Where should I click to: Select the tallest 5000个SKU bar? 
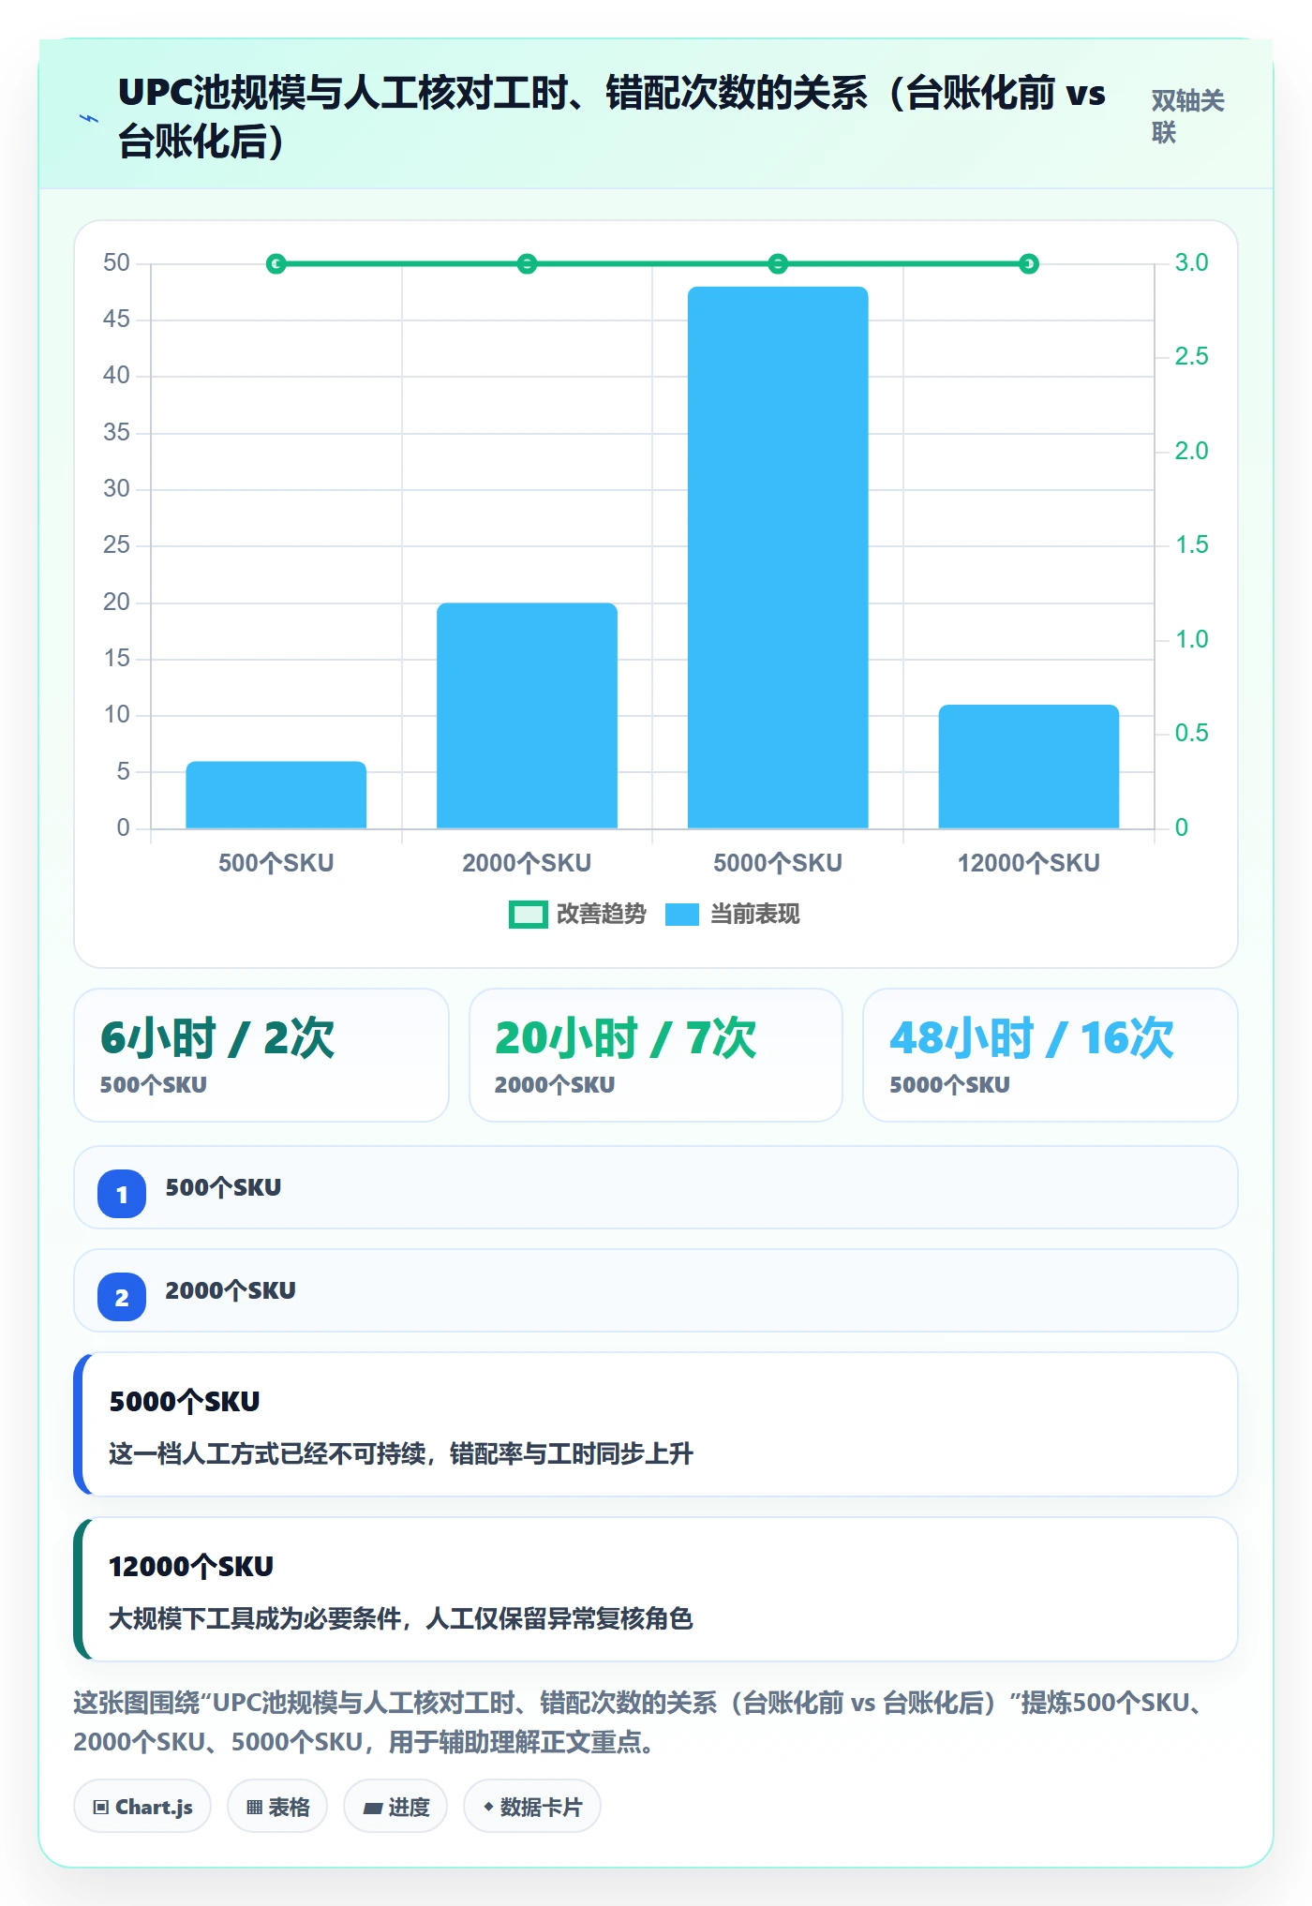pos(778,558)
